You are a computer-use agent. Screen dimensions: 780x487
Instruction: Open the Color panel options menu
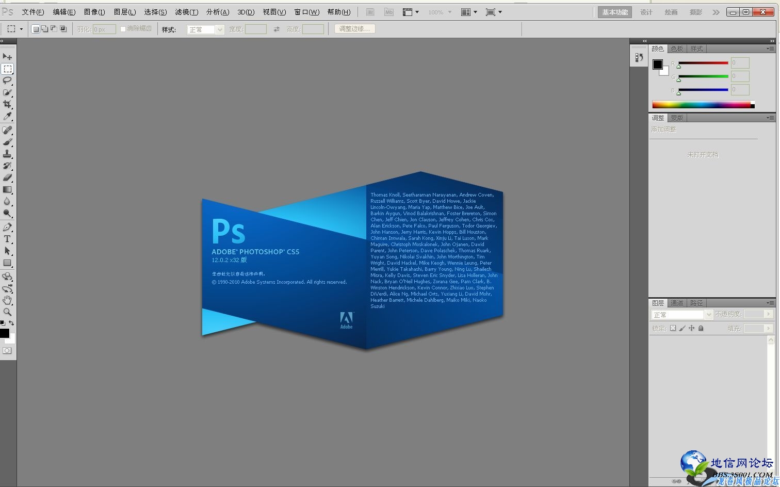coord(770,48)
